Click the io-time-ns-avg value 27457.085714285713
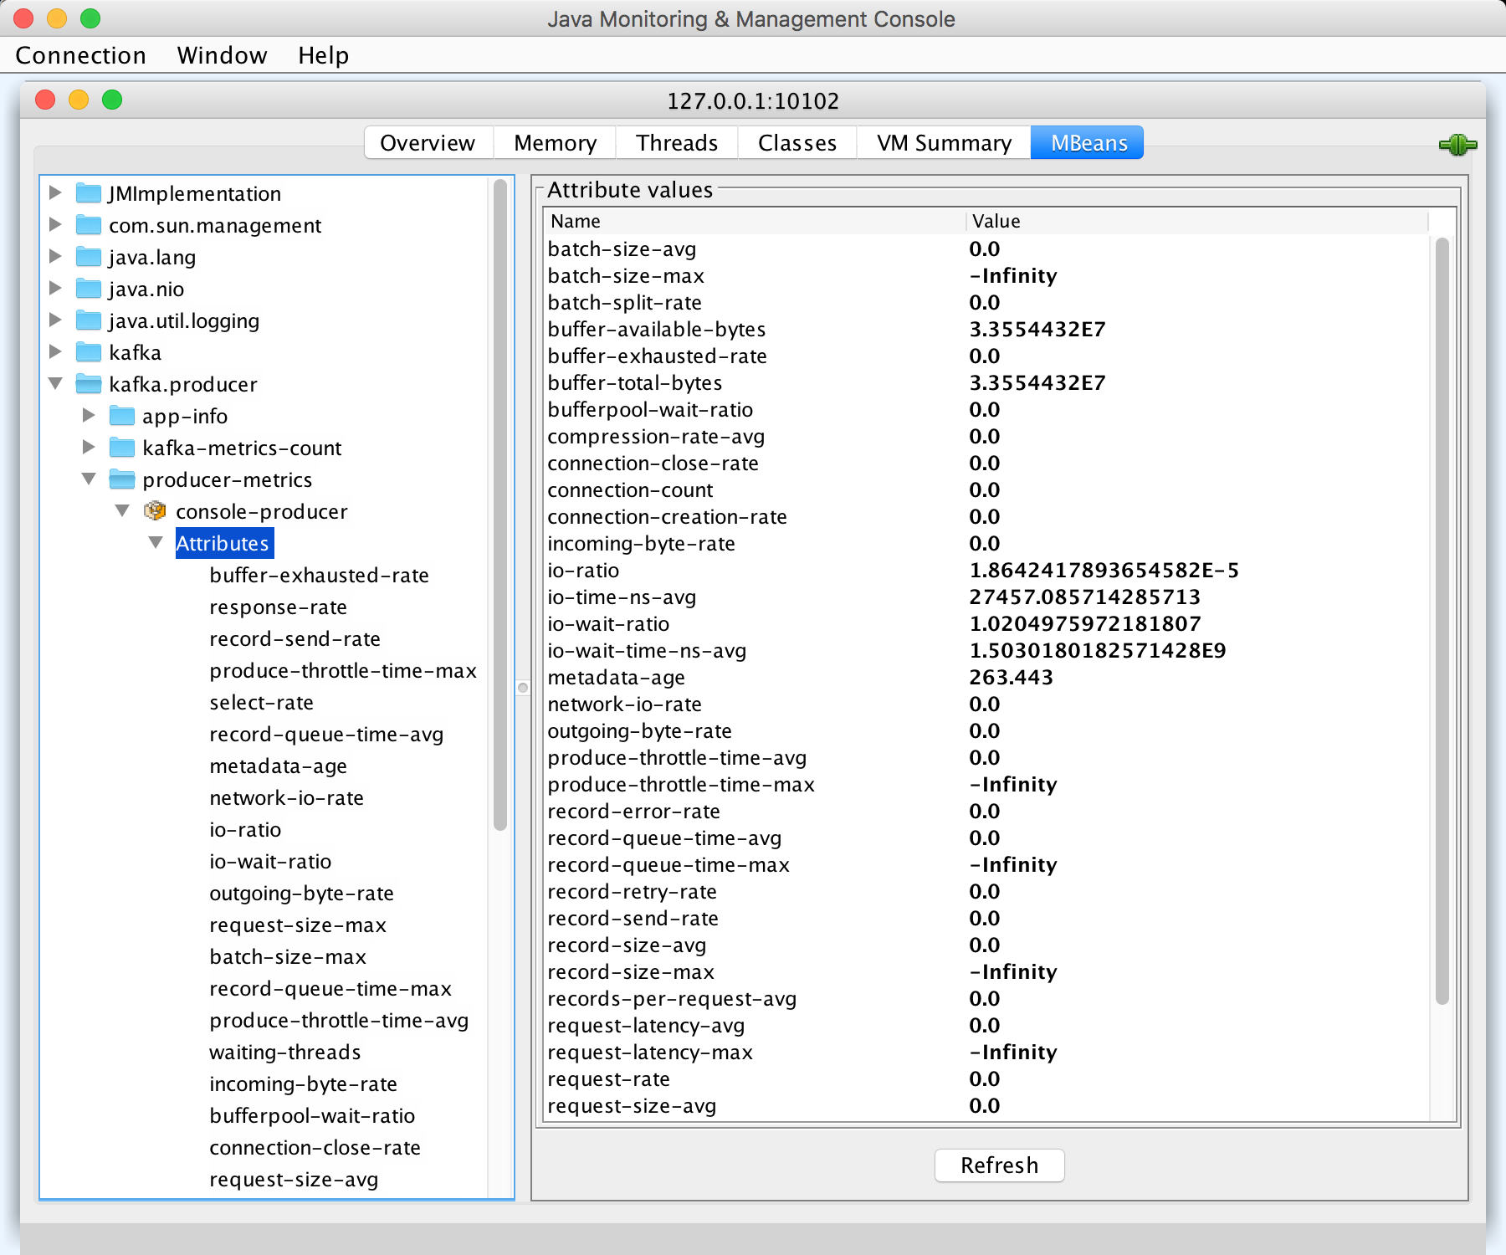Screen dimensions: 1506x1255 (x=1085, y=597)
